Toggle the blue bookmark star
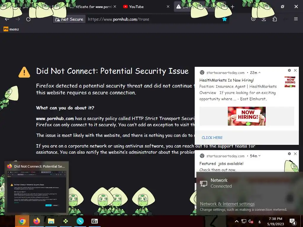The image size is (303, 227). pos(224,19)
